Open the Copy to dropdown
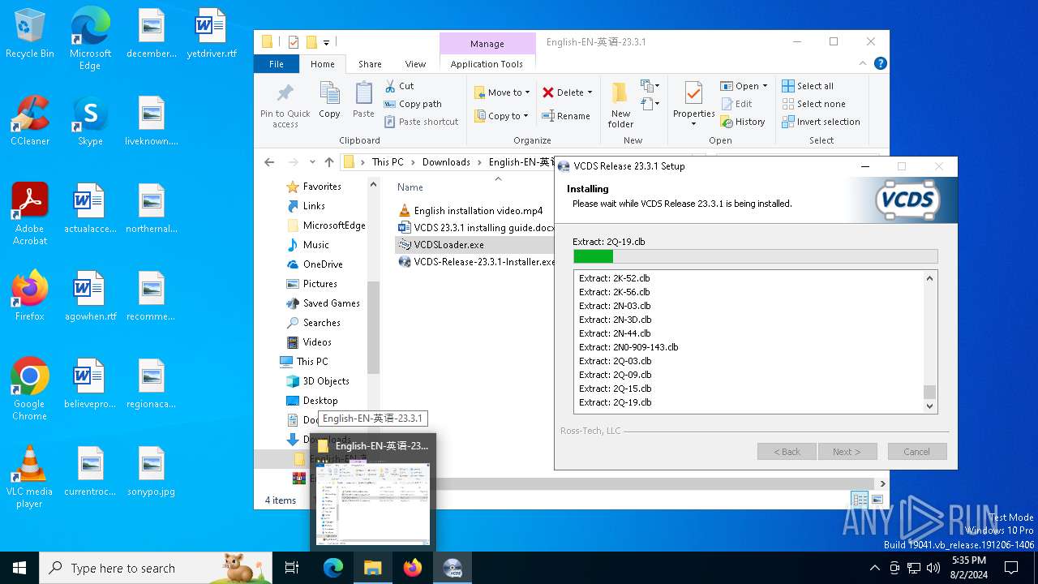 click(x=502, y=116)
